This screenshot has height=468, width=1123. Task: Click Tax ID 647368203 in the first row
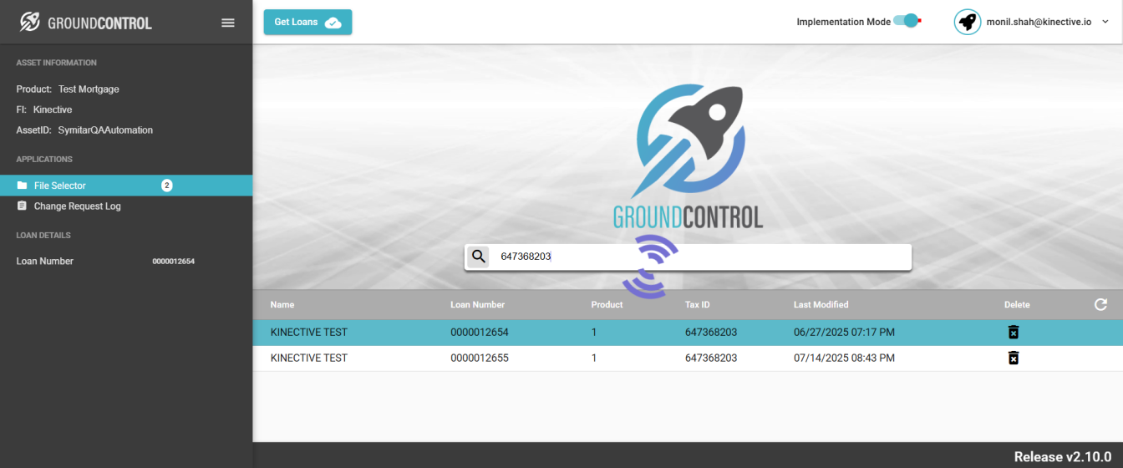(x=711, y=333)
